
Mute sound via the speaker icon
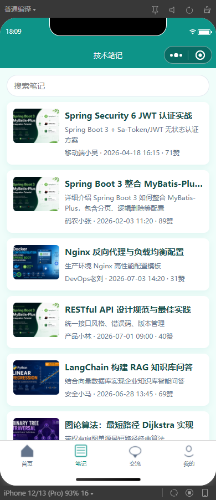[172, 10]
